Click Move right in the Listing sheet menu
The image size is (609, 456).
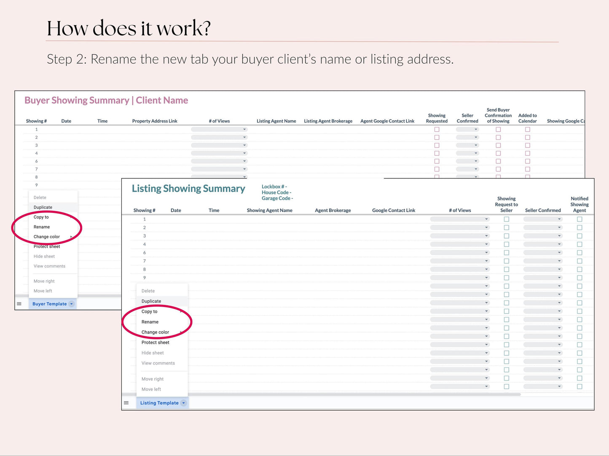(x=153, y=379)
